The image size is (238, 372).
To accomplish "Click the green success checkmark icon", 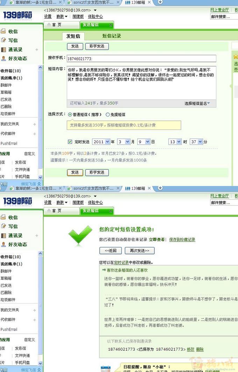I will click(x=80, y=235).
